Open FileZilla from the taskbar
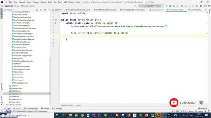The image size is (211, 118). point(117,115)
